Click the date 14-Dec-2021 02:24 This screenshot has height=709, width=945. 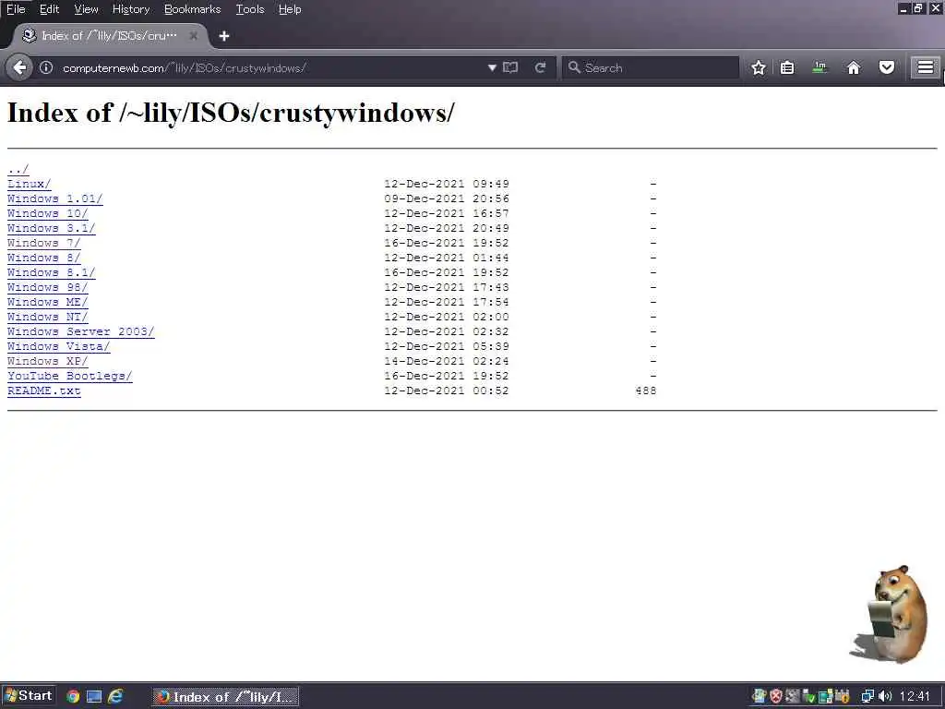pyautogui.click(x=447, y=361)
